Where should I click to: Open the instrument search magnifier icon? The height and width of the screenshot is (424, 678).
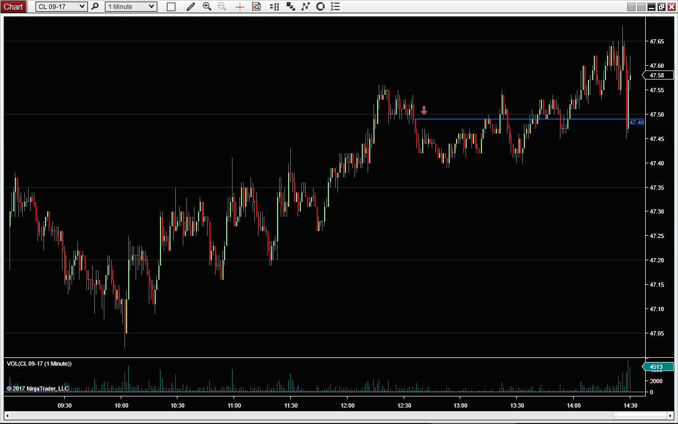tap(95, 6)
